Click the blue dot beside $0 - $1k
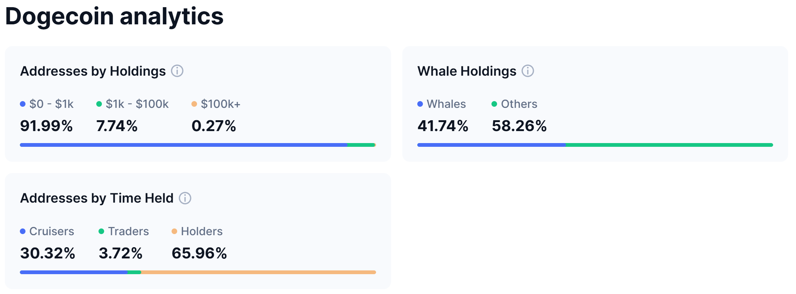Viewport: 796px width, 294px height. (23, 104)
